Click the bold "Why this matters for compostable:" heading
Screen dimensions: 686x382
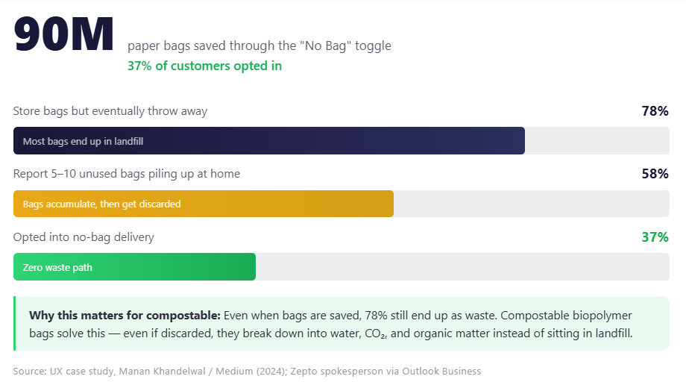(125, 315)
